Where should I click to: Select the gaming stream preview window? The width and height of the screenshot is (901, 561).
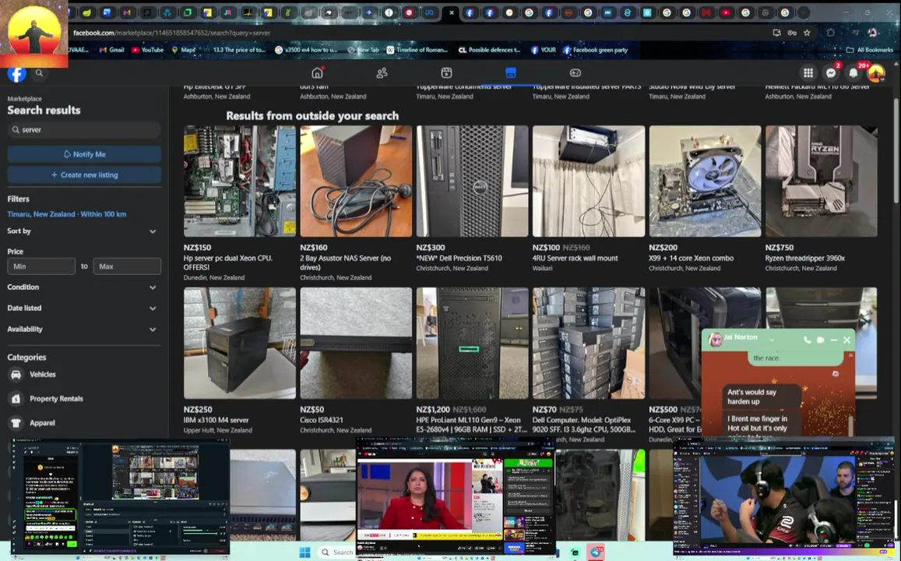pos(783,496)
